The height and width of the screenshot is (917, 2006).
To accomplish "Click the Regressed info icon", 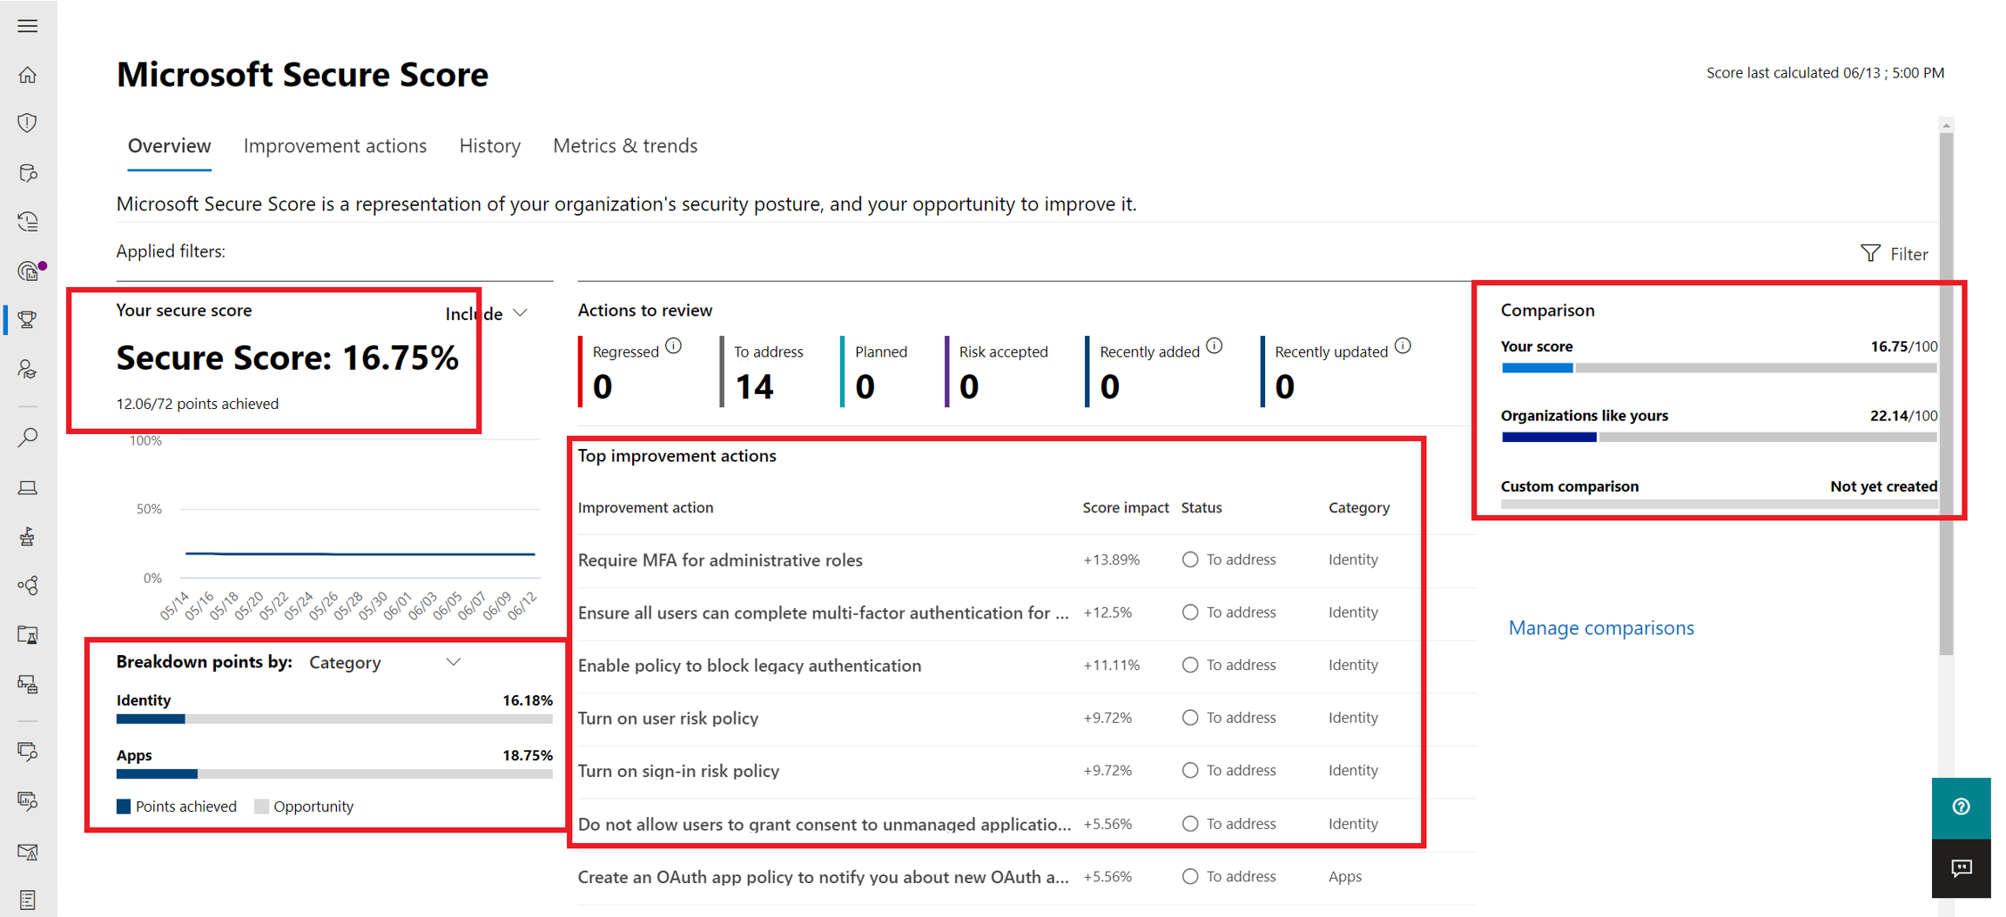I will 674,346.
